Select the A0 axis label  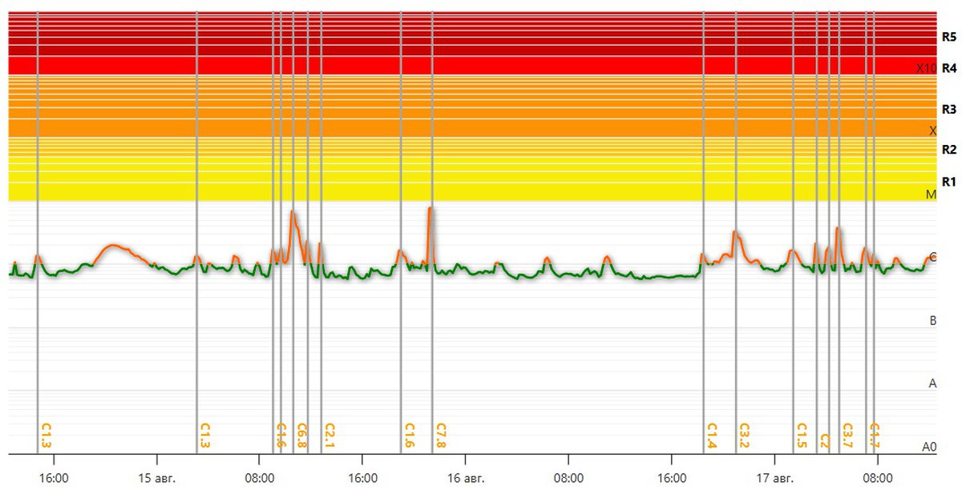[x=929, y=446]
